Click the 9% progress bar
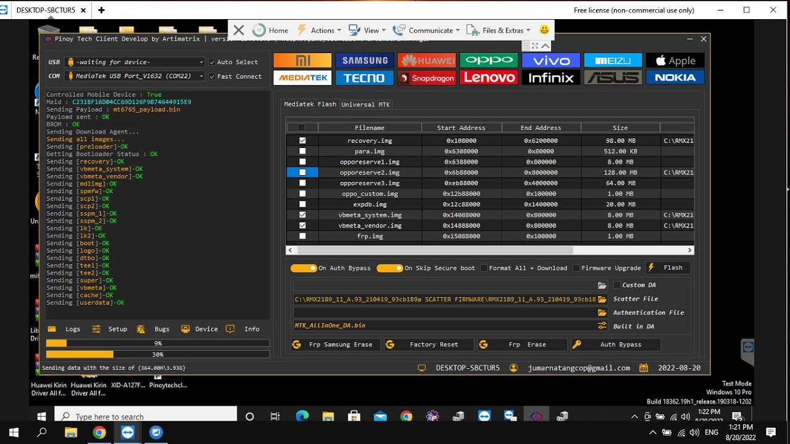Viewport: 790px width, 444px height. pyautogui.click(x=158, y=343)
